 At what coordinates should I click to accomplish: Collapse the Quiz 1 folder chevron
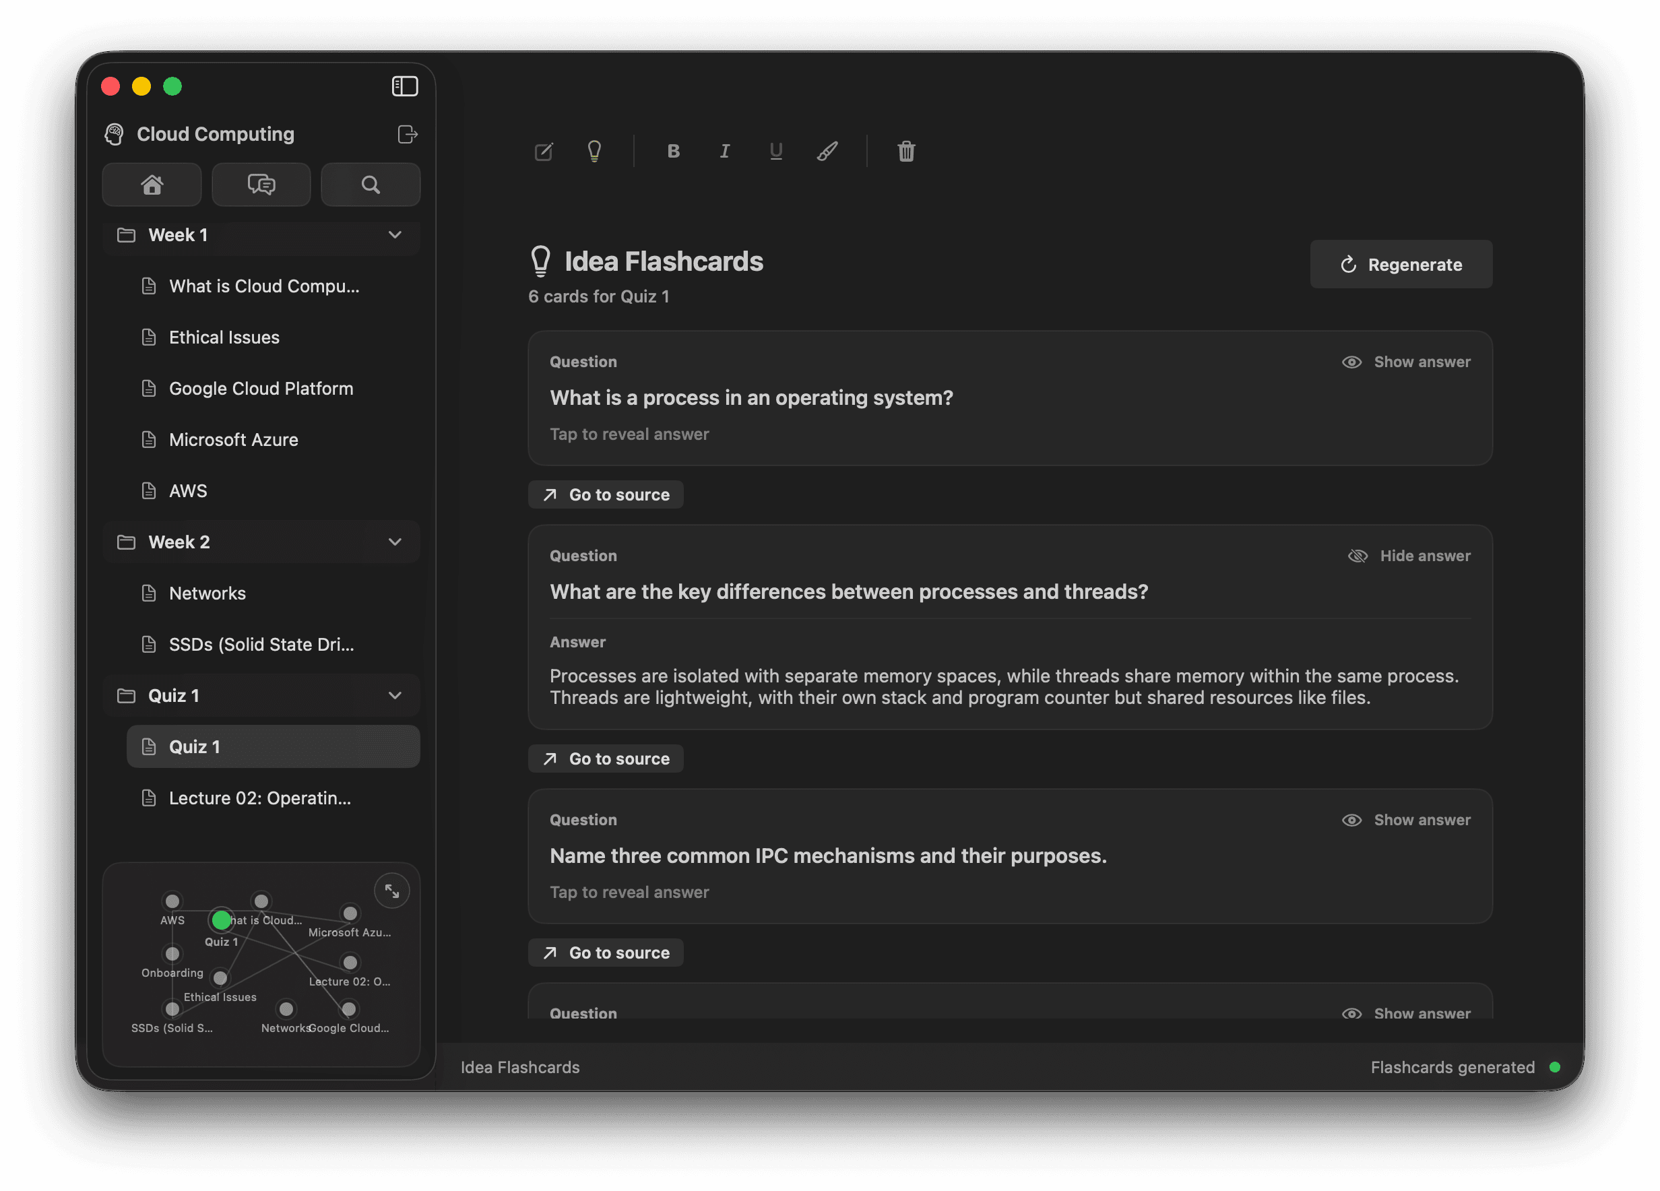tap(395, 696)
